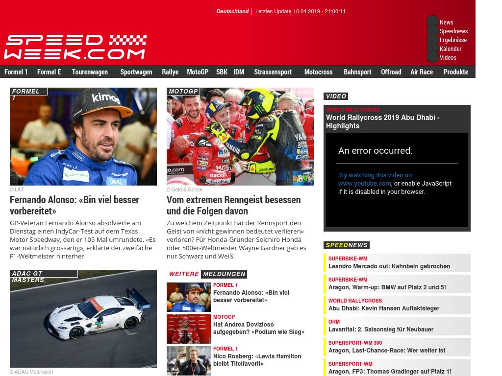Click the round icon beside News
This screenshot has height=376, width=502.
[x=432, y=22]
